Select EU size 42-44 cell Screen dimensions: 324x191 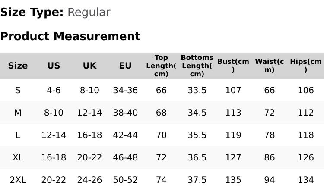coord(125,135)
